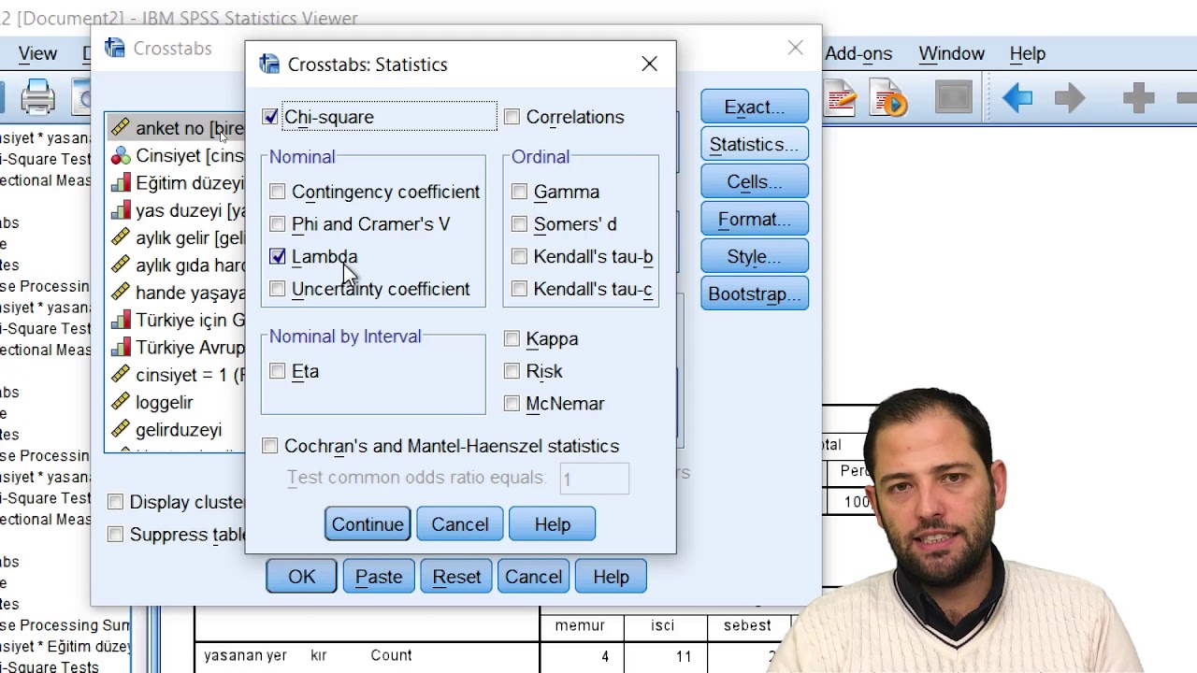Click 'isci' column header in output table
This screenshot has width=1197, height=673.
click(662, 625)
